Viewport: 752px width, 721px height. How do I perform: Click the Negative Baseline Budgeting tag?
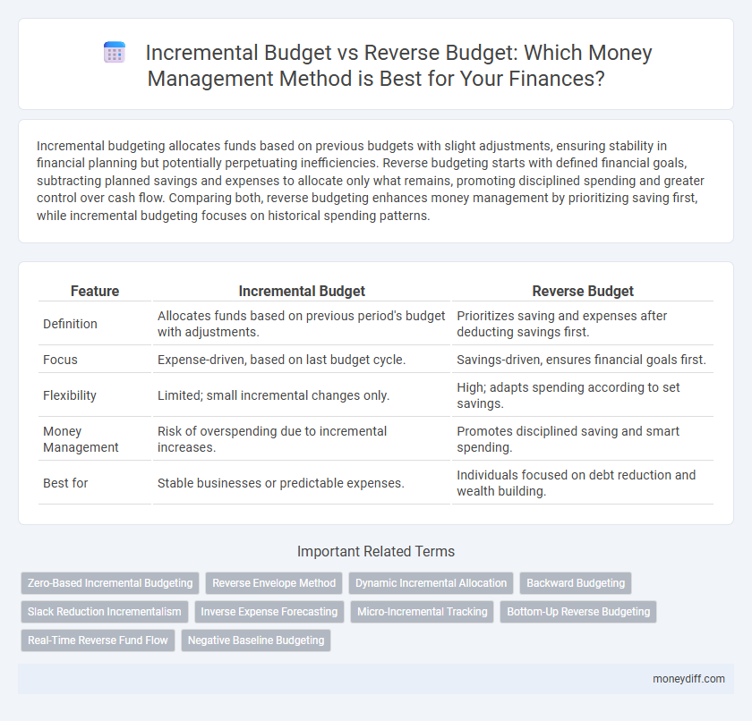tap(256, 640)
